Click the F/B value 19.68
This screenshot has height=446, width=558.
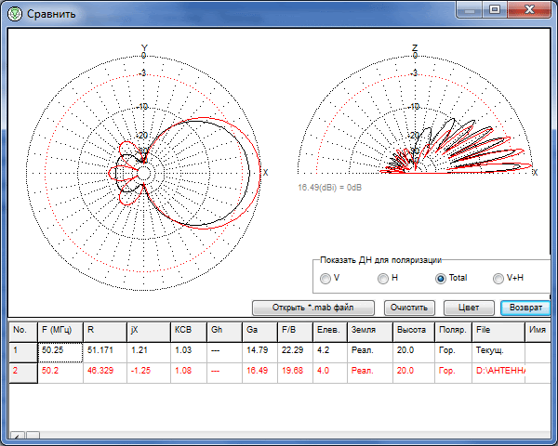tap(296, 373)
